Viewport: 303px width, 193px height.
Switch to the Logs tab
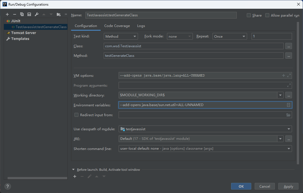[x=141, y=26]
